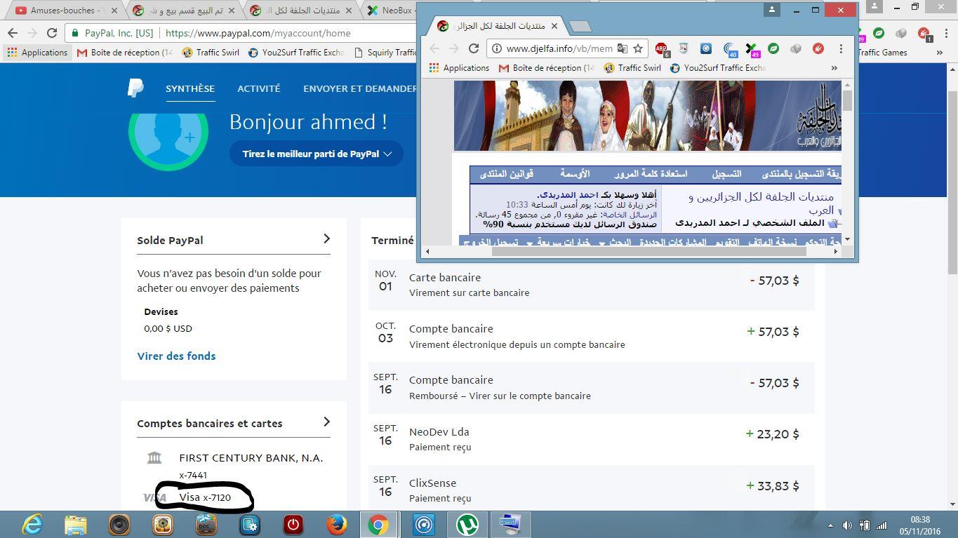The image size is (958, 538).
Task: Open a new tab in djelfa window
Action: coord(580,27)
